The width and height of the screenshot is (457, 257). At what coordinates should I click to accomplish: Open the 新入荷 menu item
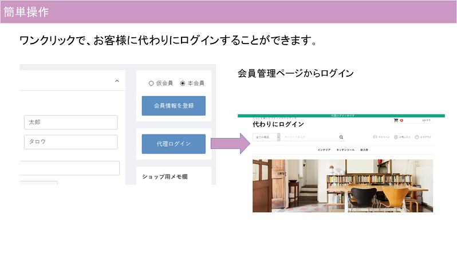[x=364, y=150]
